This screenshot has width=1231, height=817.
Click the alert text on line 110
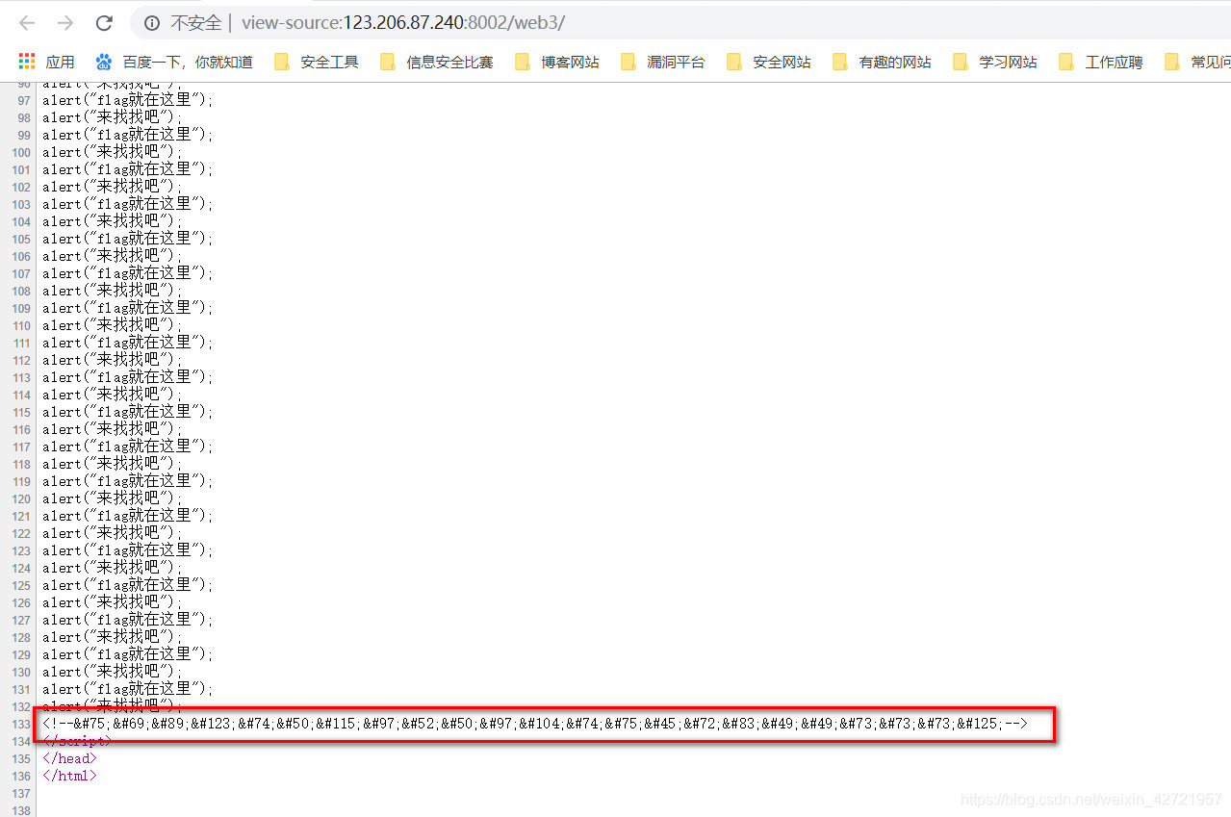pos(113,325)
